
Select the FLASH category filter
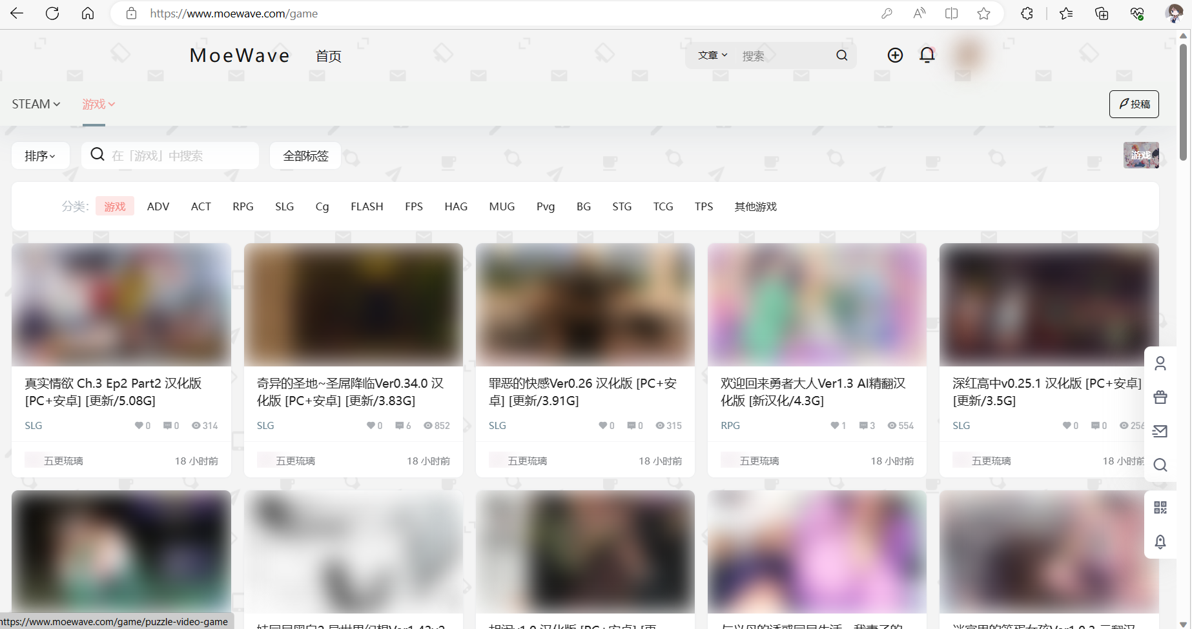click(367, 206)
